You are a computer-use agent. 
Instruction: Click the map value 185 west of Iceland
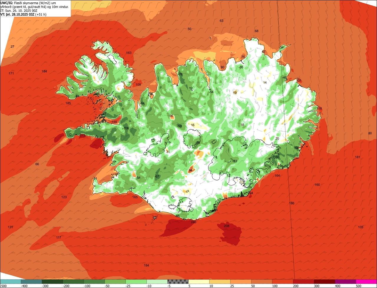click(68, 103)
